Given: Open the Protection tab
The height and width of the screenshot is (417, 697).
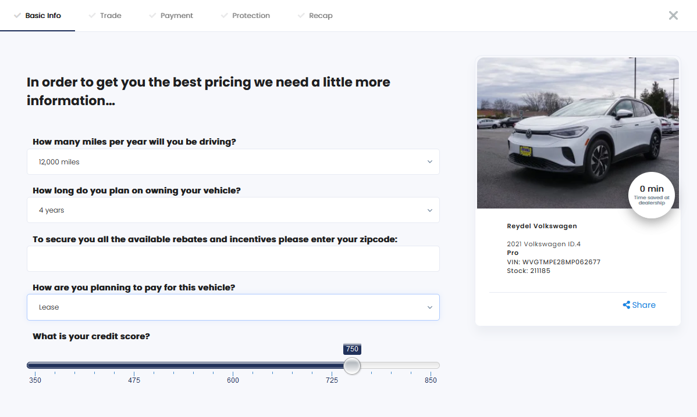Looking at the screenshot, I should 251,16.
